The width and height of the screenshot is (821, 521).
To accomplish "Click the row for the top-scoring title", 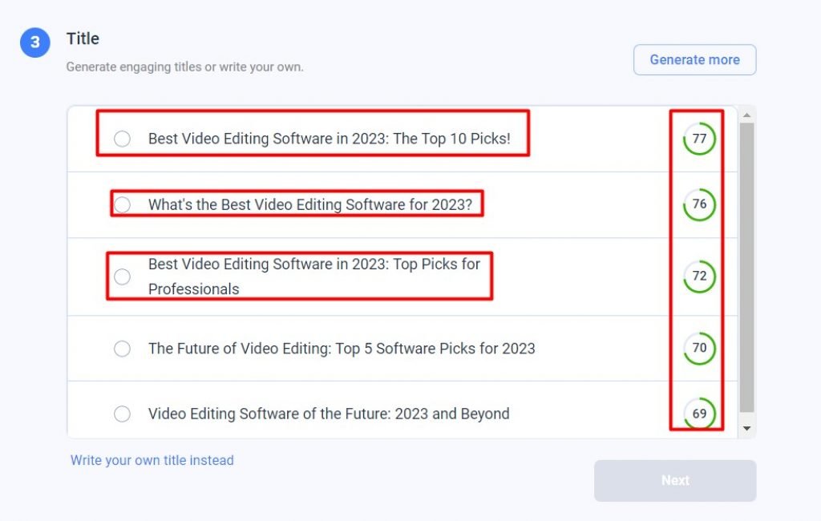I will pos(361,138).
